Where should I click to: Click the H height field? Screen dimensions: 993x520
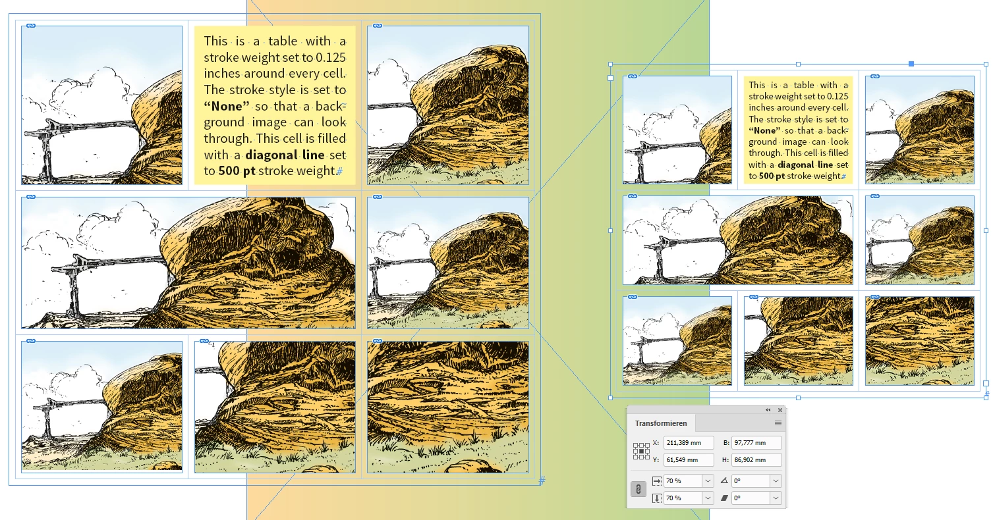coord(756,460)
